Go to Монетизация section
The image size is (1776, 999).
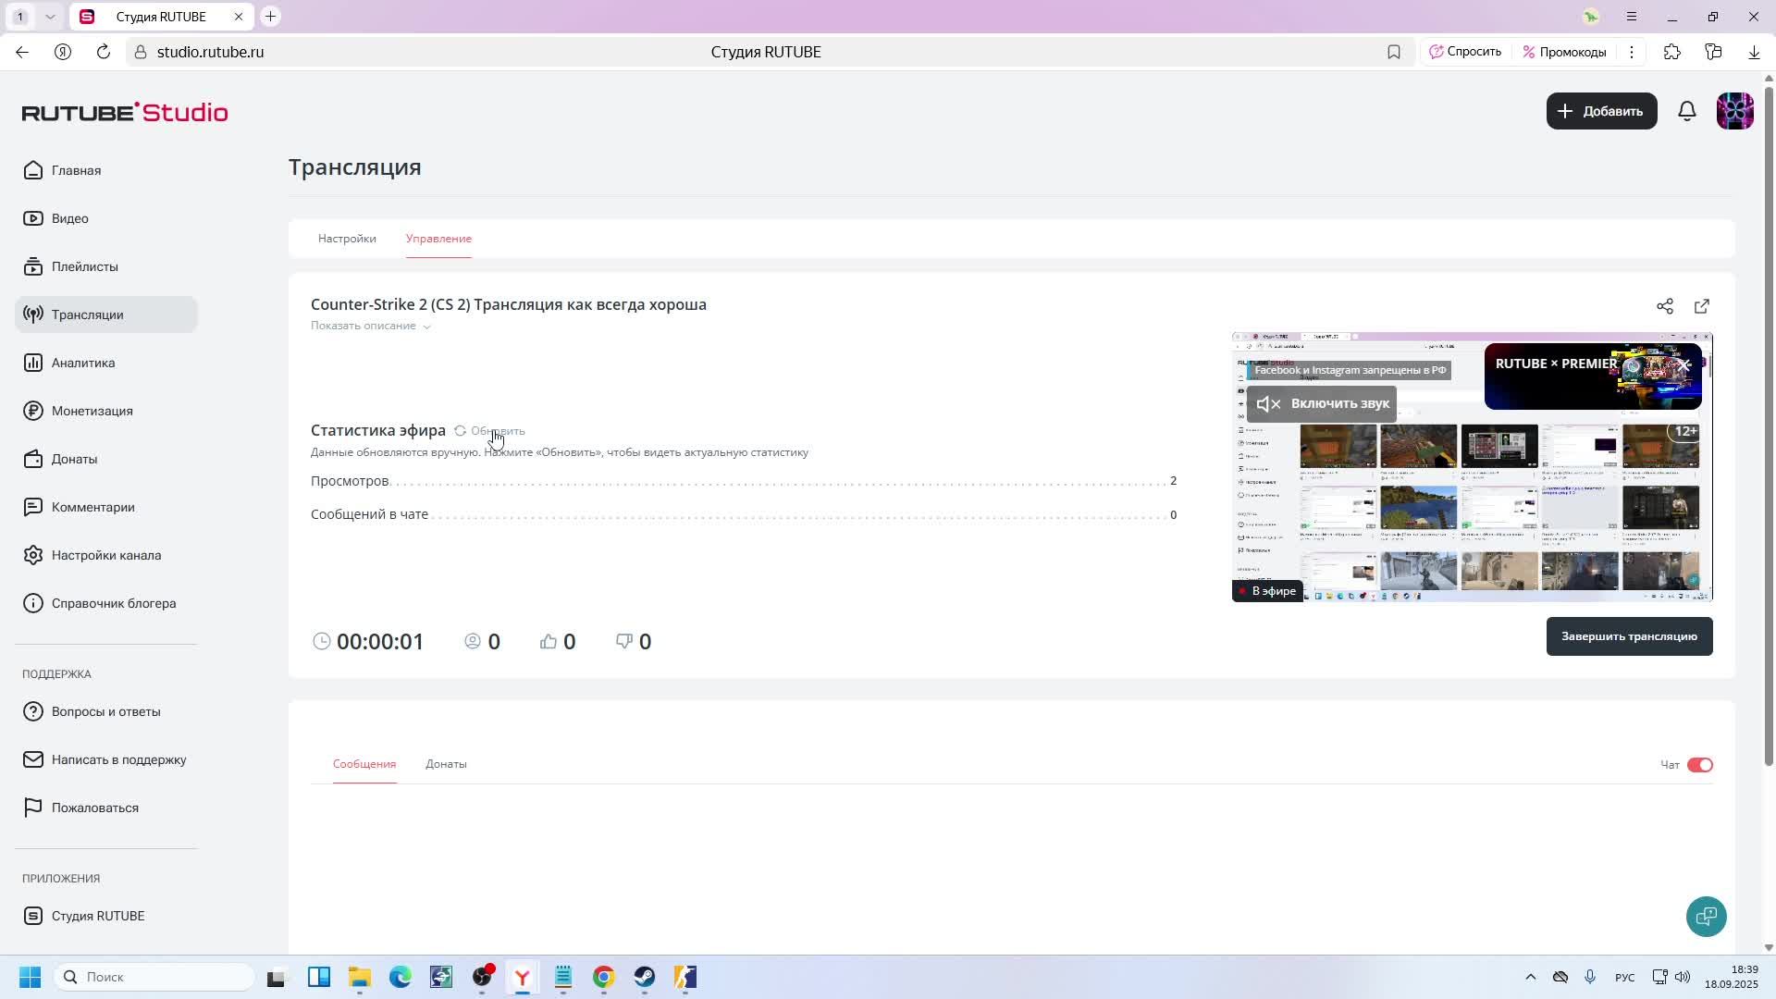(92, 411)
